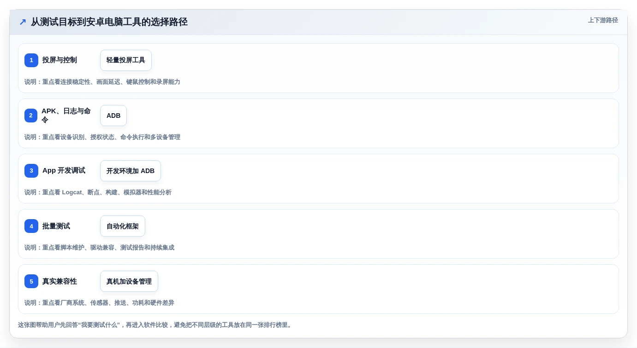Click the title 从测试目标到安卓电脑工具的选择路径
This screenshot has width=637, height=348.
pyautogui.click(x=109, y=22)
